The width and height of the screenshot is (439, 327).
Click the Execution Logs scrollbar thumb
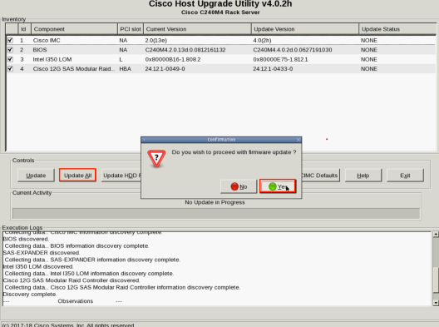tap(436, 280)
